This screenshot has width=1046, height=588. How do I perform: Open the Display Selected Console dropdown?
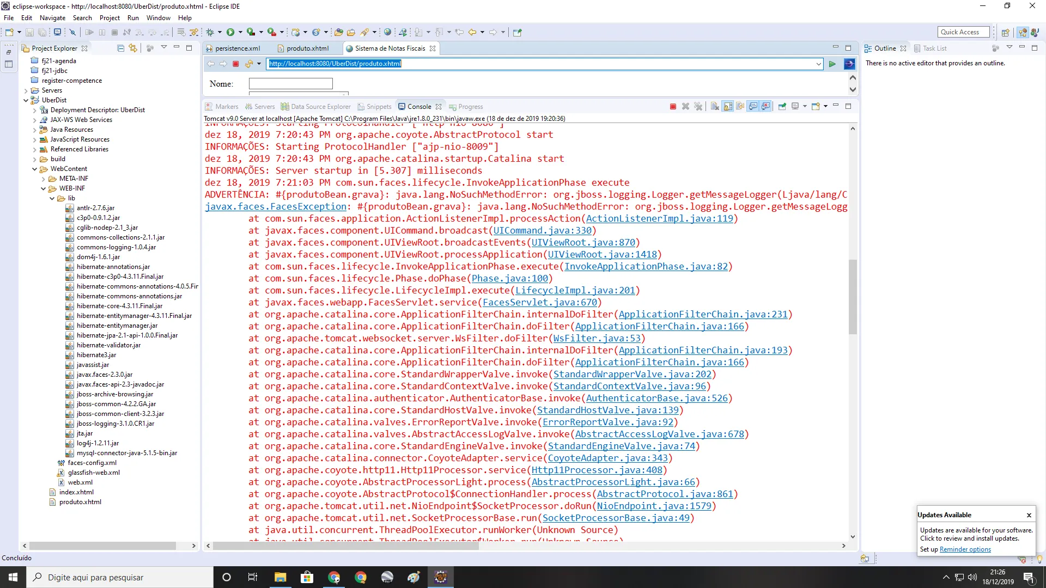(805, 107)
